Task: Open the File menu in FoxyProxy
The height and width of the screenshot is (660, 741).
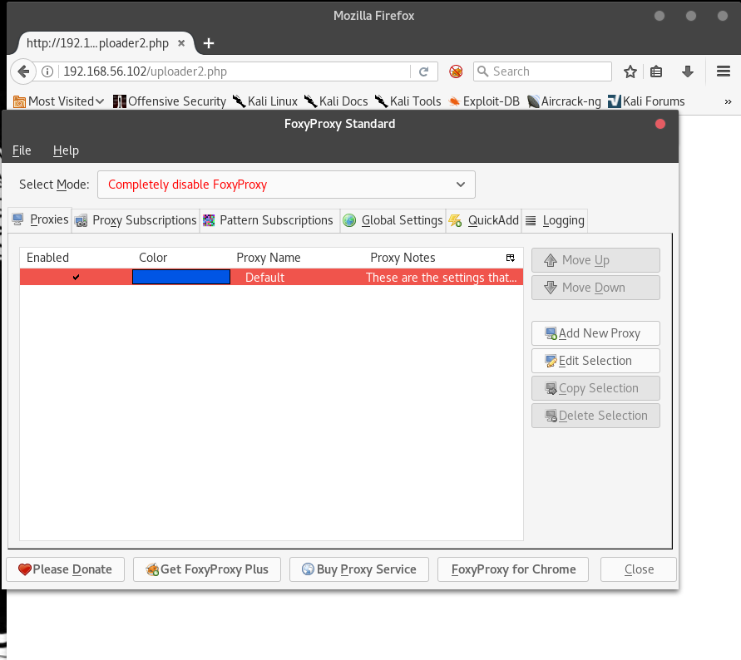Action: [x=22, y=150]
